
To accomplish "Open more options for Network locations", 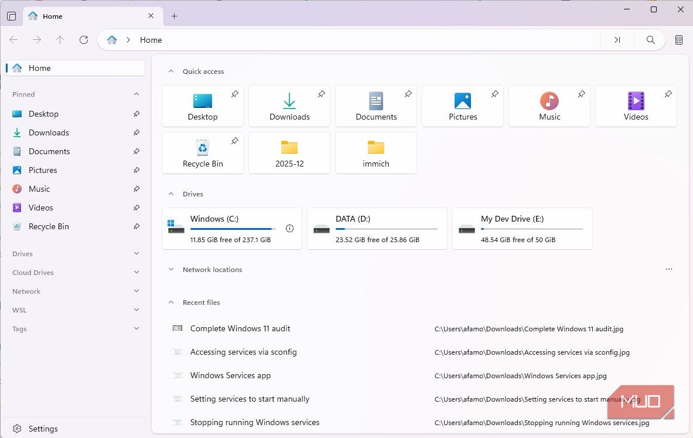I will coord(669,269).
